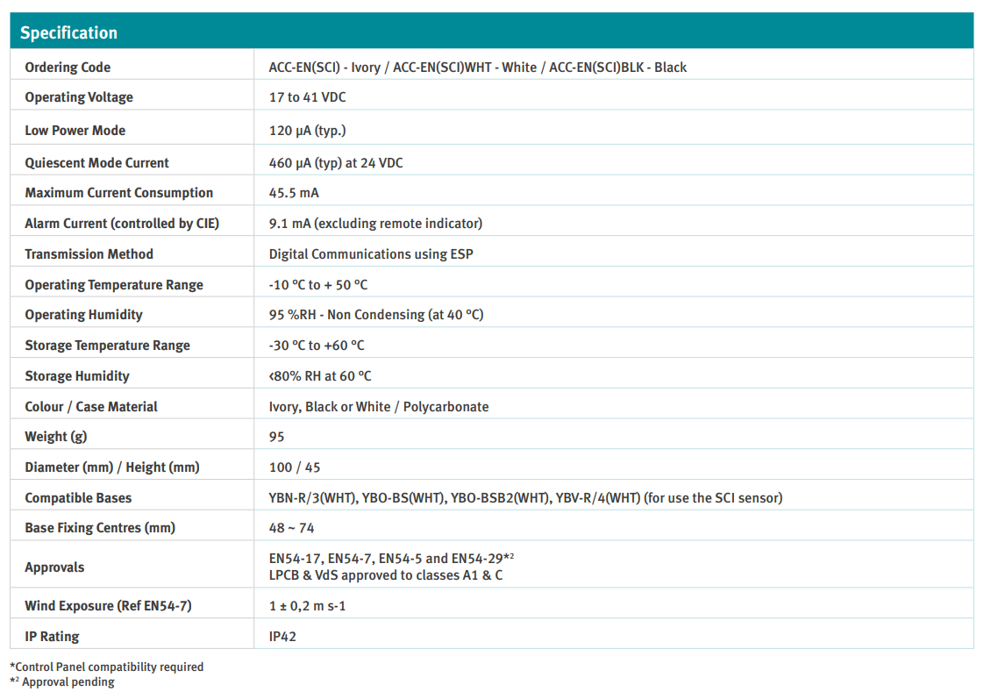Screen dimensions: 984x699
Task: Click the 45.5 mA maximum current value
Action: 294,193
